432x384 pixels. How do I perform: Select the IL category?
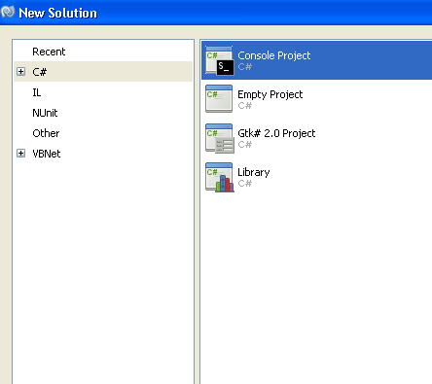pyautogui.click(x=37, y=92)
